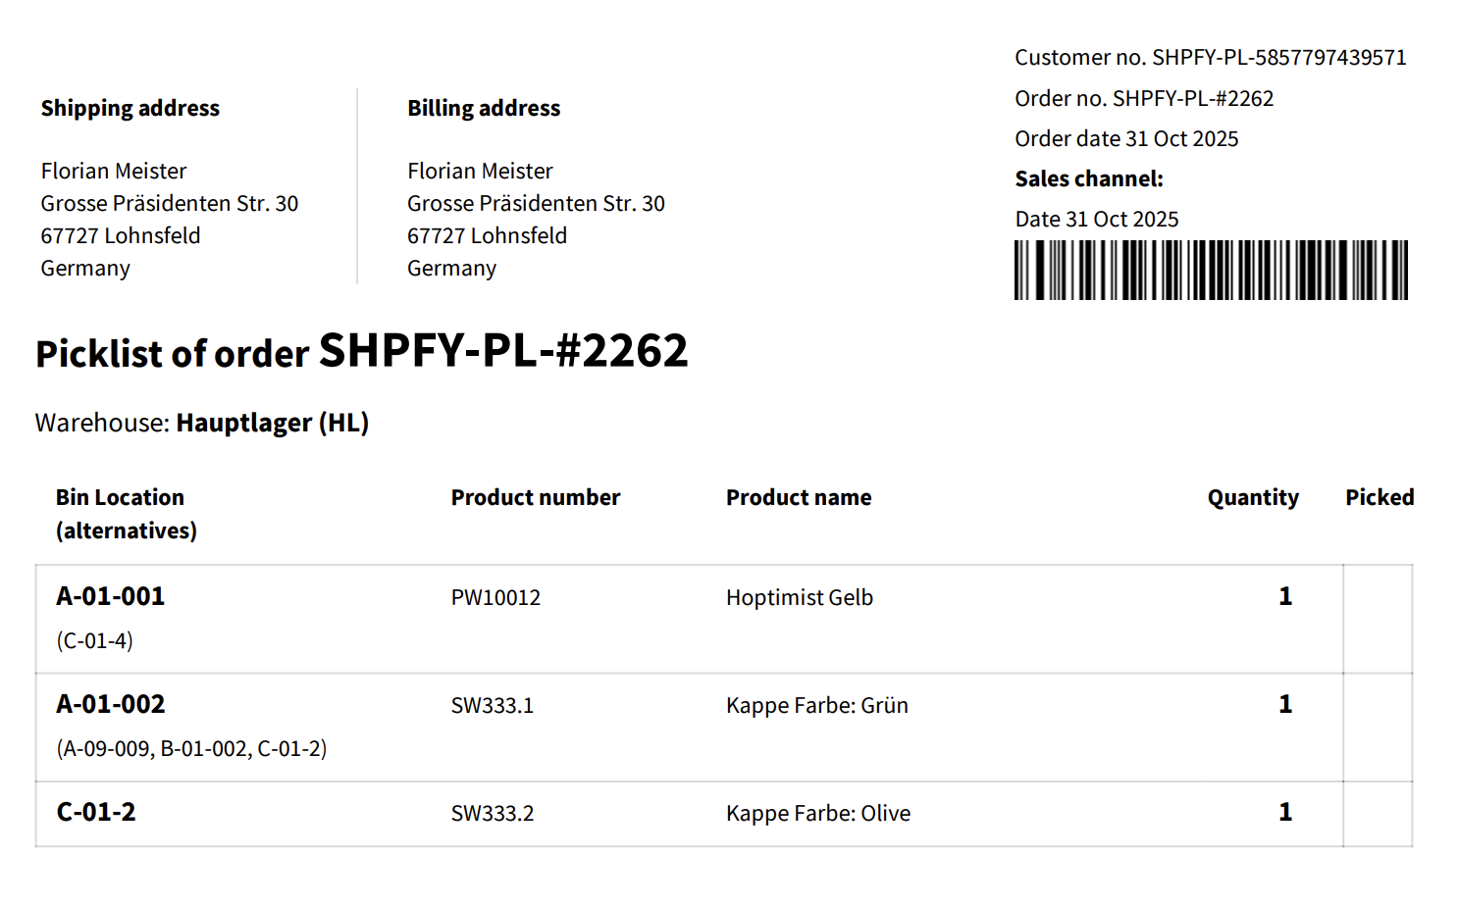The image size is (1458, 906).
Task: Click the Billing address heading
Action: pyautogui.click(x=484, y=109)
